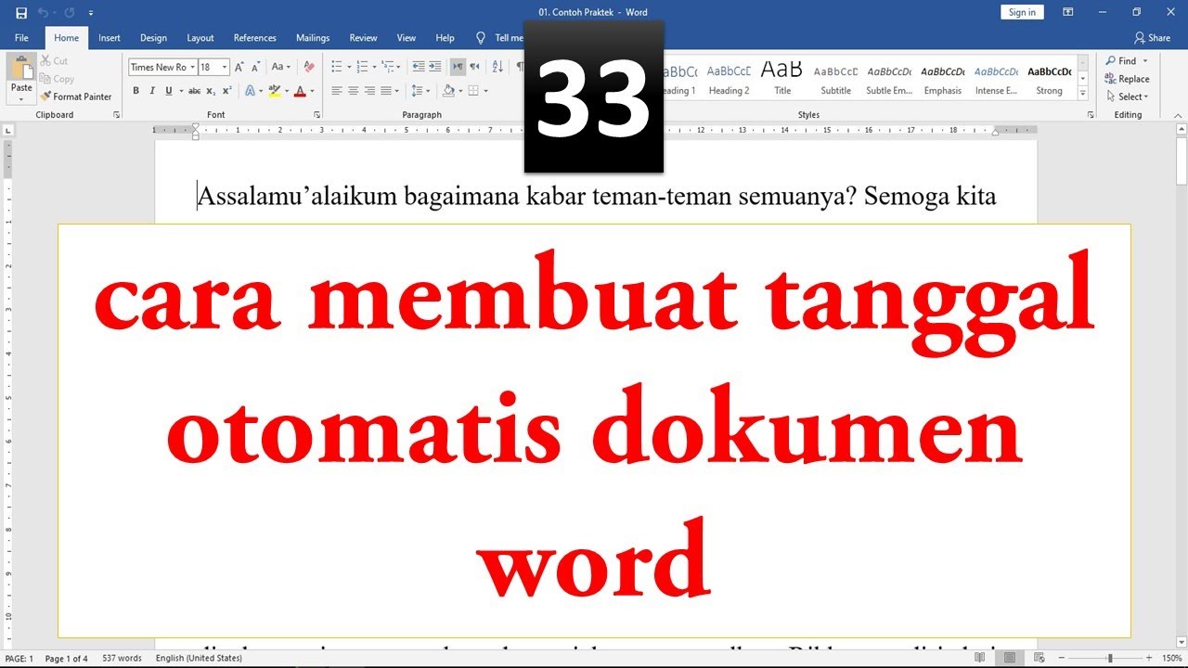Toggle left-to-right text direction button
This screenshot has height=668, width=1188.
pos(458,67)
